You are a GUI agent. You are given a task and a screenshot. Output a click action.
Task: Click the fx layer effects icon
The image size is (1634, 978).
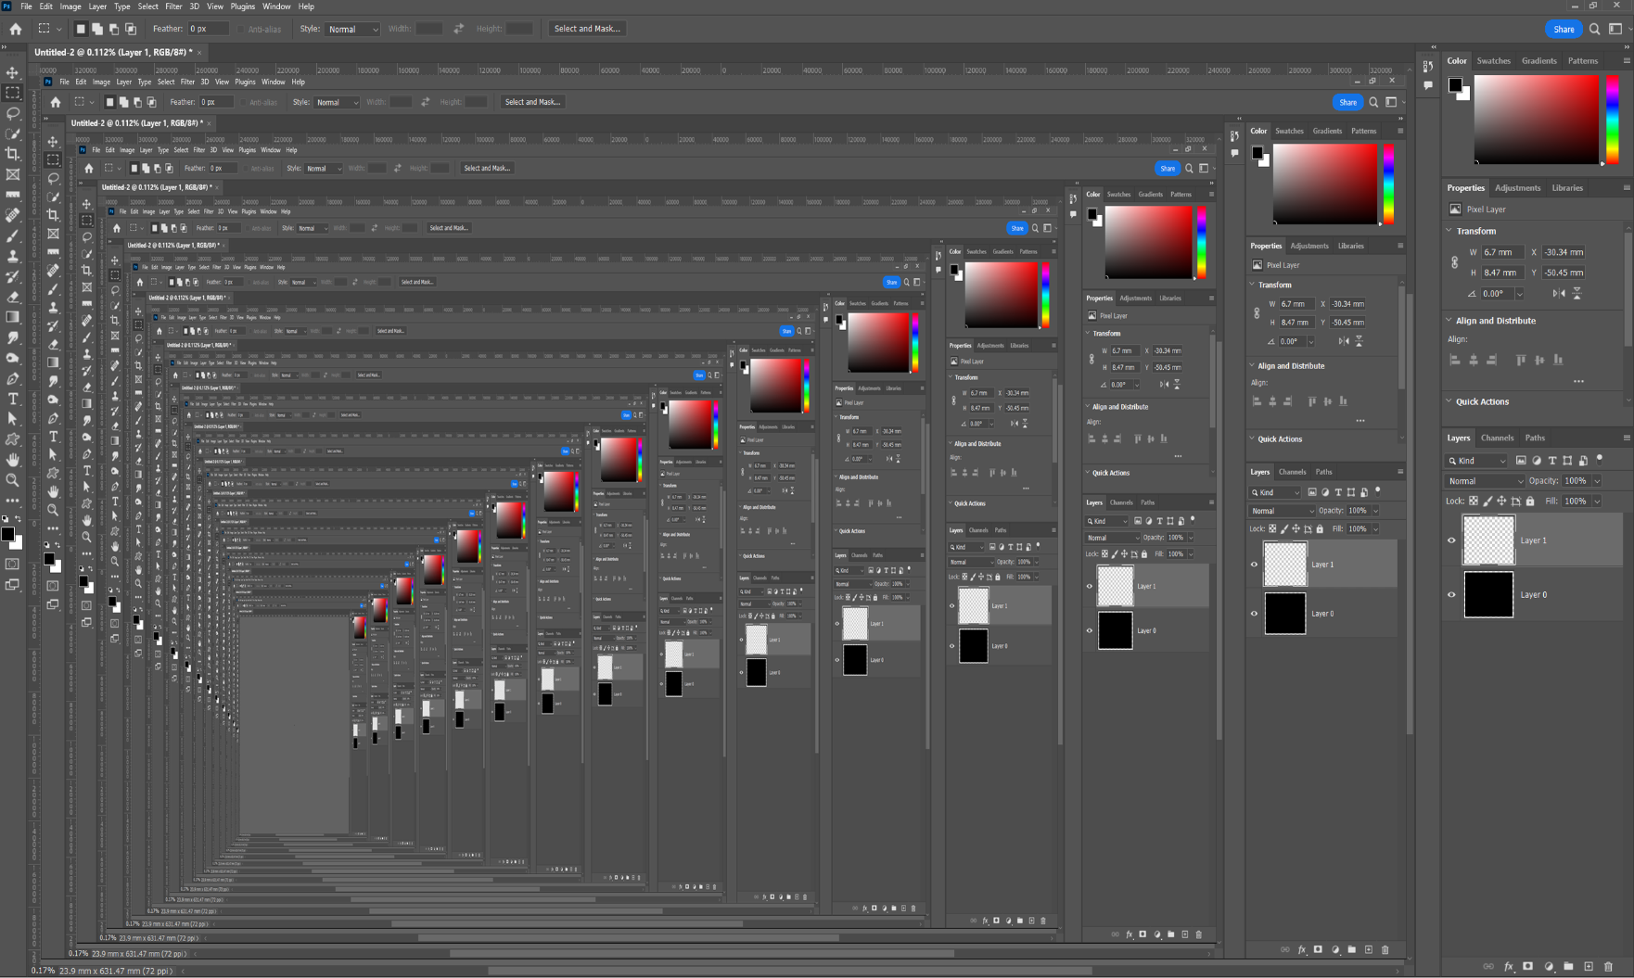coord(1509,966)
